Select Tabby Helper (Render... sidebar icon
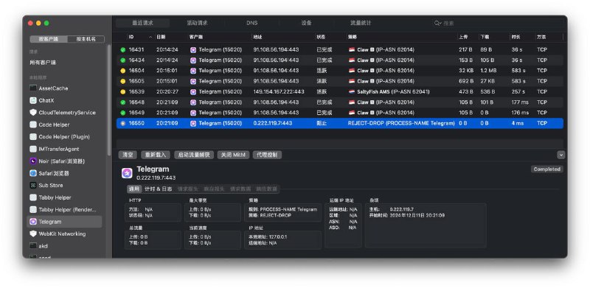 pos(32,209)
